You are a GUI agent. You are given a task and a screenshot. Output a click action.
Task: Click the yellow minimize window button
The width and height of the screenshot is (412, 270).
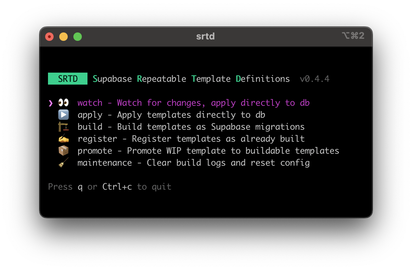(63, 37)
